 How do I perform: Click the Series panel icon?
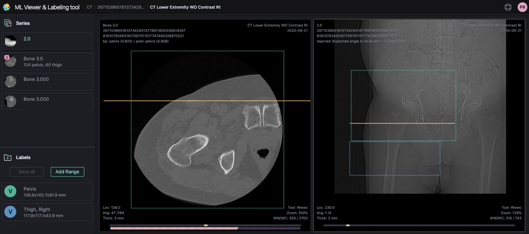[8, 23]
